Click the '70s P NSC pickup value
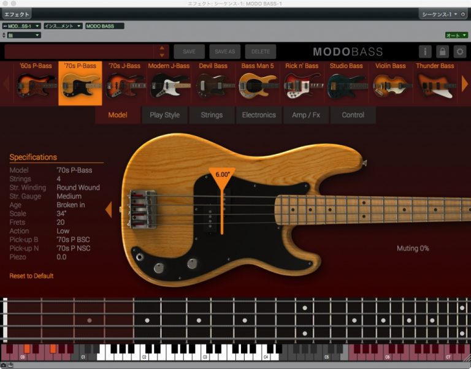This screenshot has height=369, width=471. [74, 248]
